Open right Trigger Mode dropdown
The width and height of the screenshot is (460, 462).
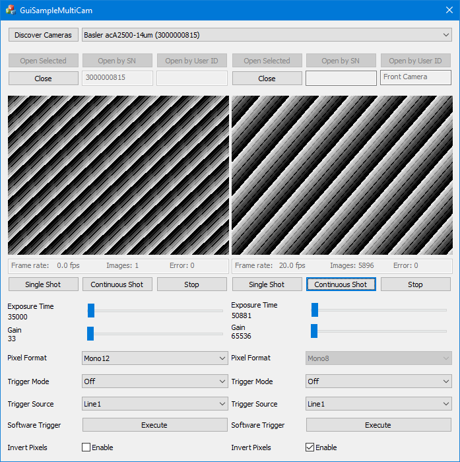(x=379, y=381)
